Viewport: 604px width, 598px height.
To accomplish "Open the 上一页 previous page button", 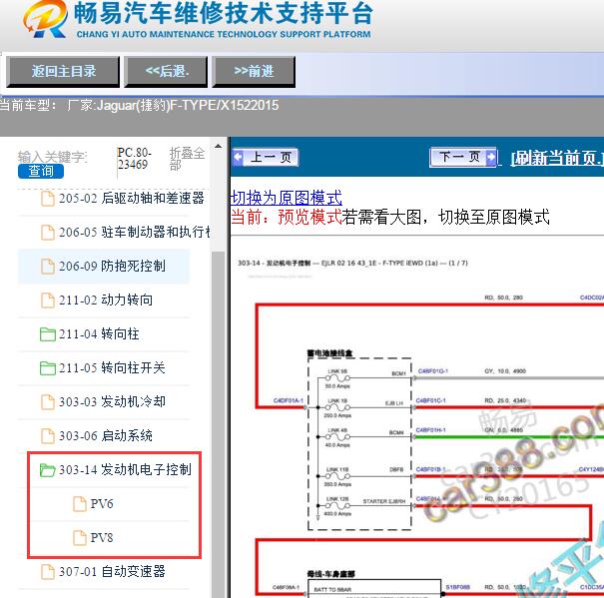I will tap(266, 157).
